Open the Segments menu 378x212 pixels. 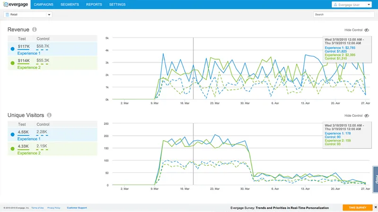[69, 4]
